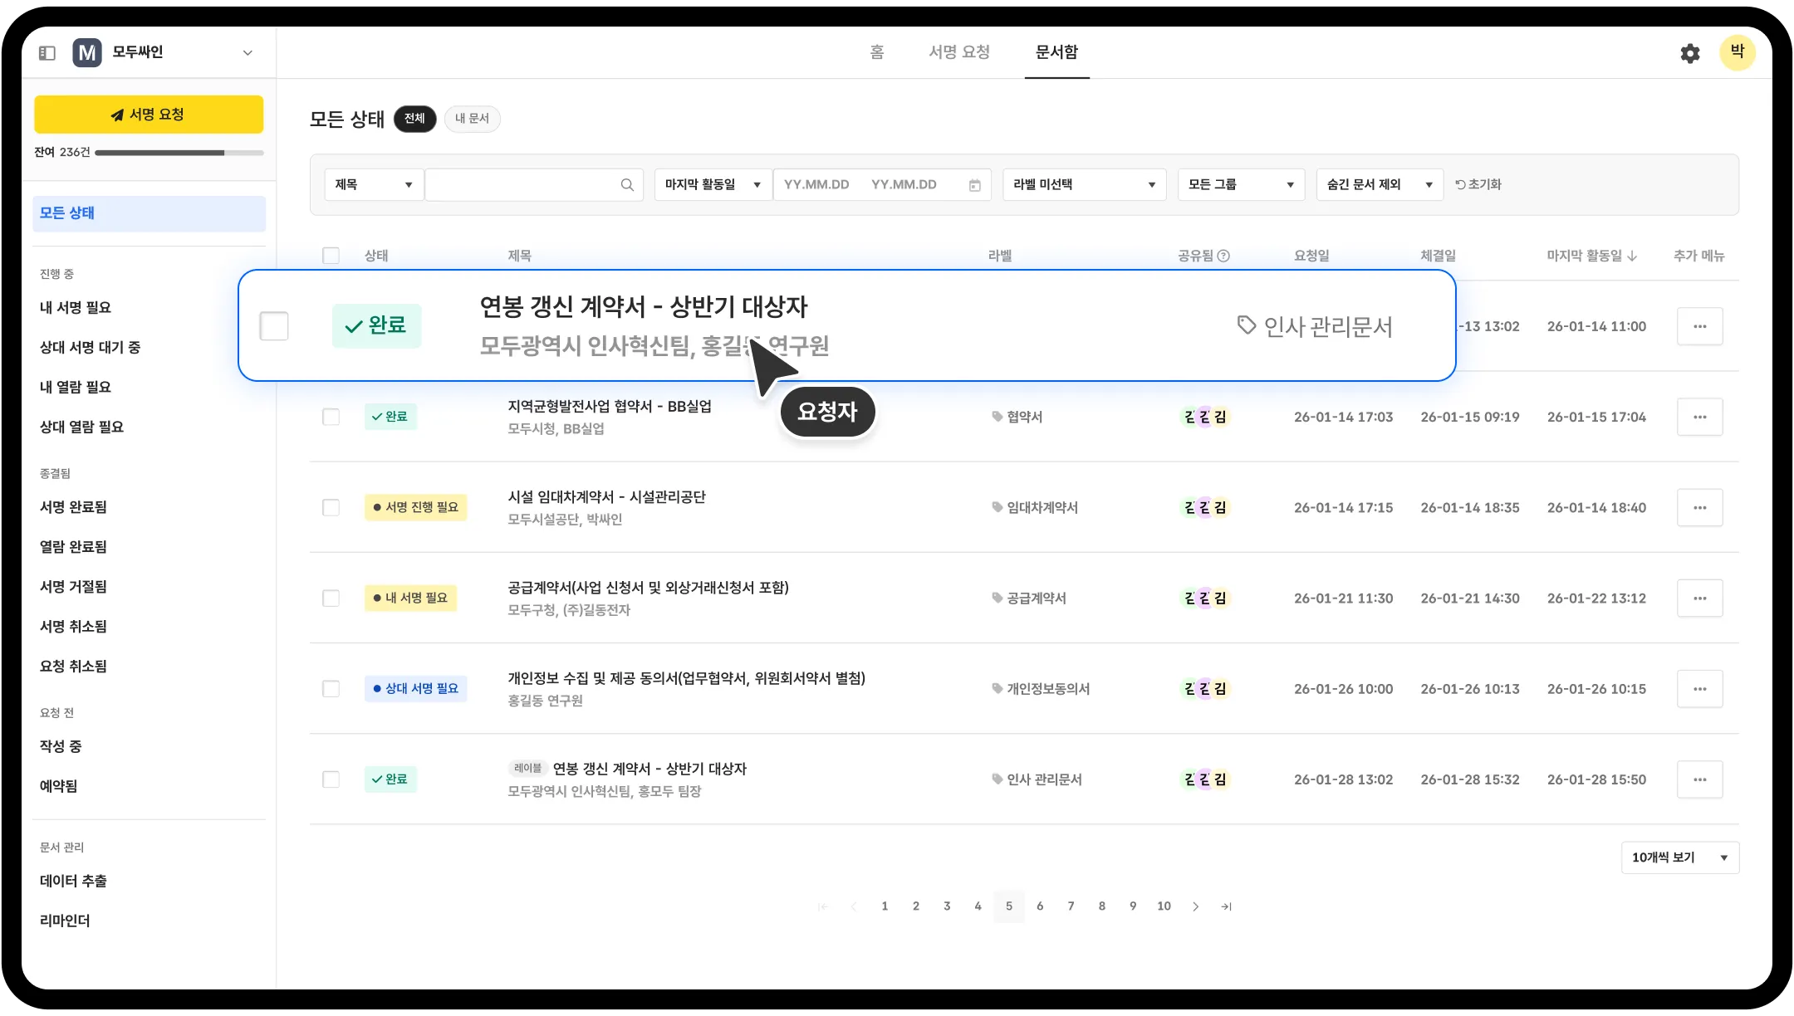Click the 박 profile avatar
Screen dimensions: 1794x1016
(1738, 52)
